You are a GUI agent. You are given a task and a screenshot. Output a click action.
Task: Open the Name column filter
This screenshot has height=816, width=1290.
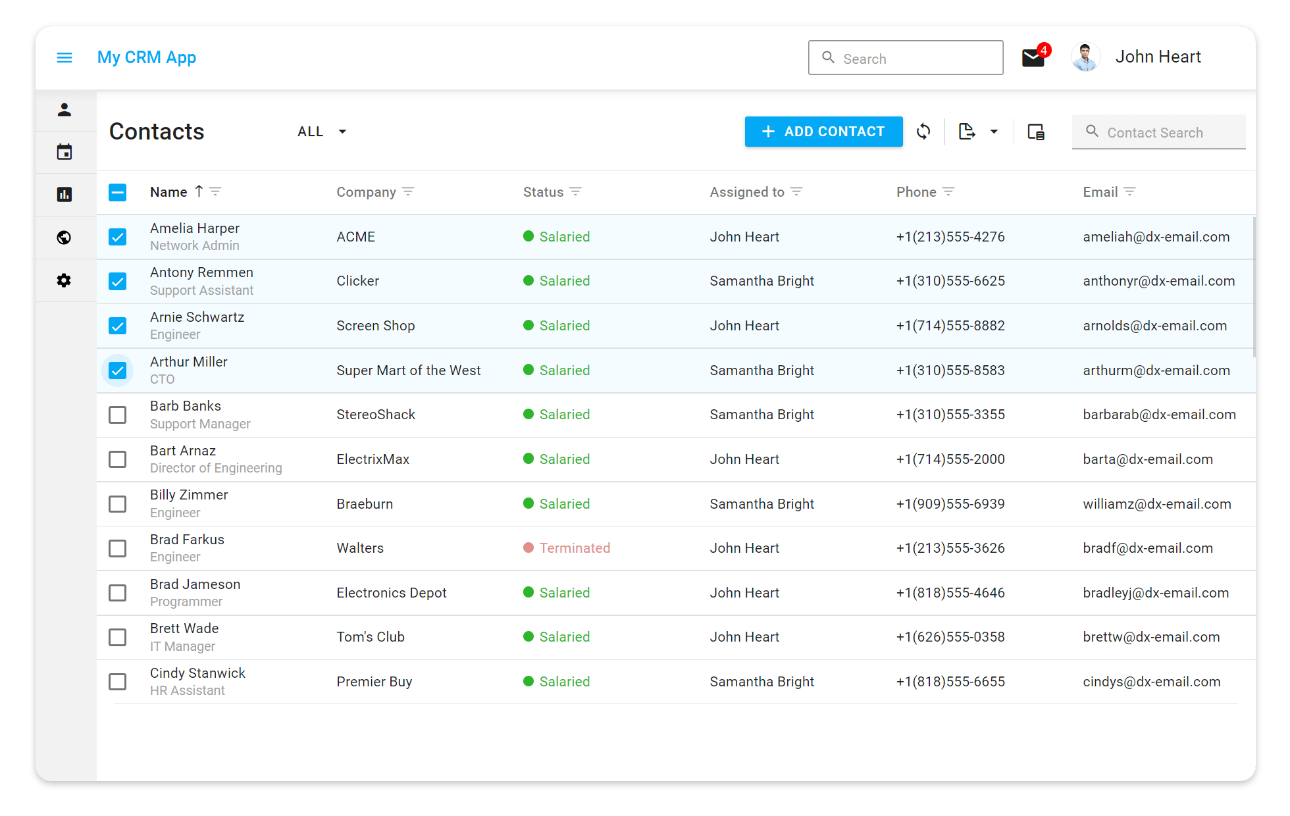coord(215,191)
